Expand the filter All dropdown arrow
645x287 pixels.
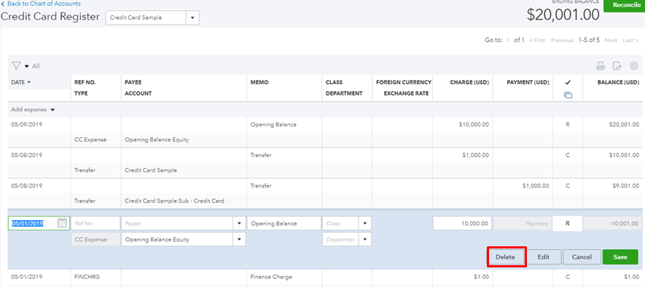(27, 66)
